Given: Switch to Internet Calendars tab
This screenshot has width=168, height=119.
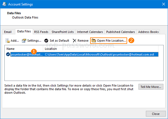Looking at the screenshot, I should tap(90, 32).
